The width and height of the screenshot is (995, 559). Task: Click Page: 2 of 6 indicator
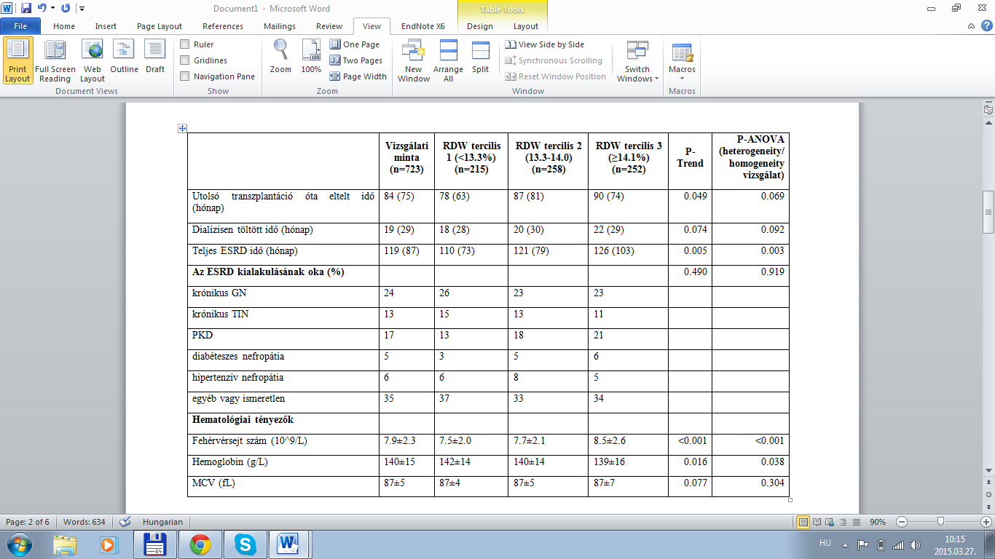[29, 522]
